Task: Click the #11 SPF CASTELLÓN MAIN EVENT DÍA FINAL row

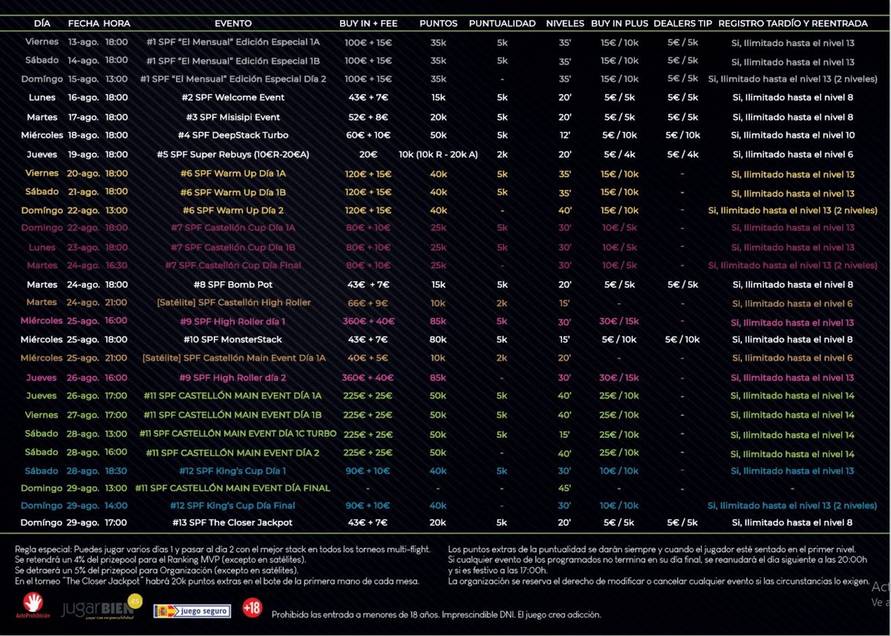Action: 233,488
